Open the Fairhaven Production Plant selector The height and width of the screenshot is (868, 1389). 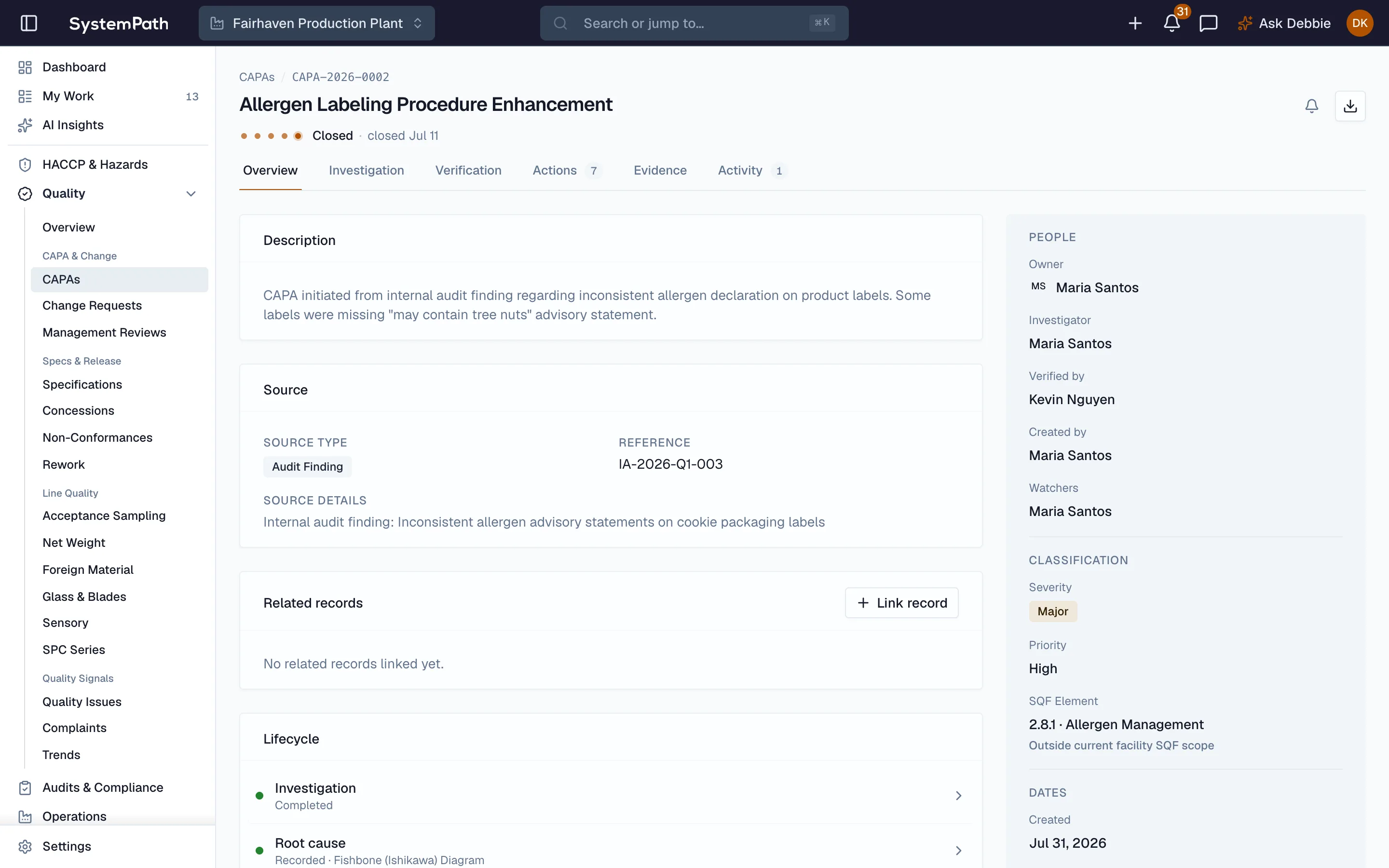(x=316, y=23)
